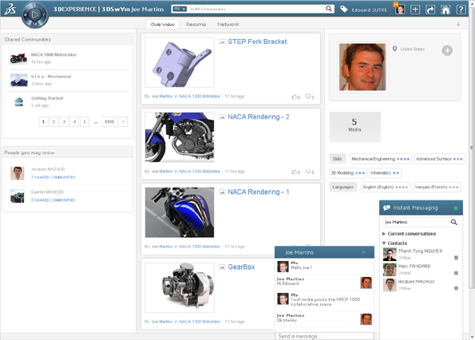The image size is (475, 340).
Task: Open Getting Started community
Action: [x=47, y=98]
